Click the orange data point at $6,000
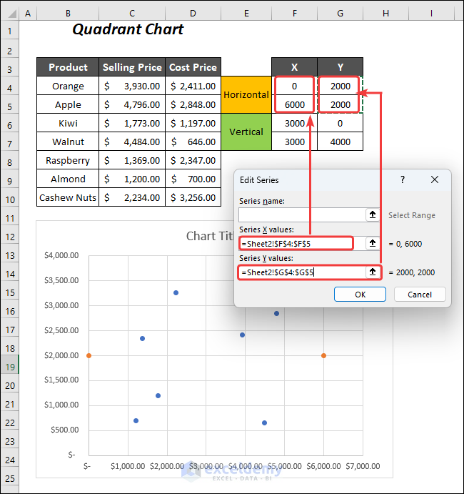This screenshot has width=464, height=494. [x=323, y=355]
